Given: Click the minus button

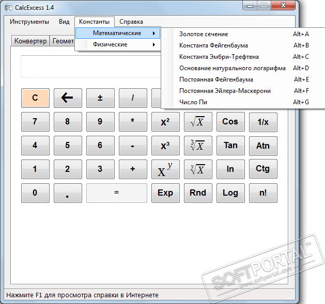Looking at the screenshot, I should pos(133,146).
